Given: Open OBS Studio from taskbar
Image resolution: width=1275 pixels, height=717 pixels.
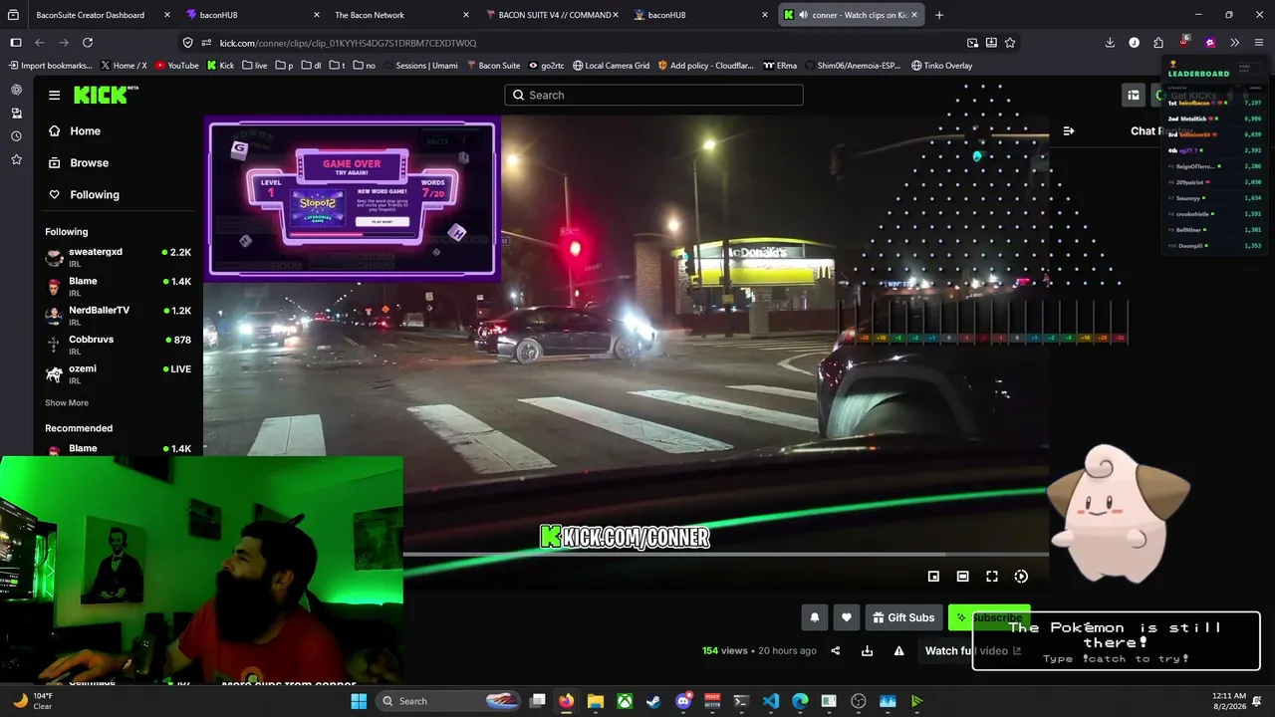Looking at the screenshot, I should (x=859, y=701).
